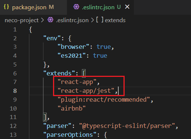Click line number 8 in the gutter
The width and height of the screenshot is (191, 139).
(15, 91)
